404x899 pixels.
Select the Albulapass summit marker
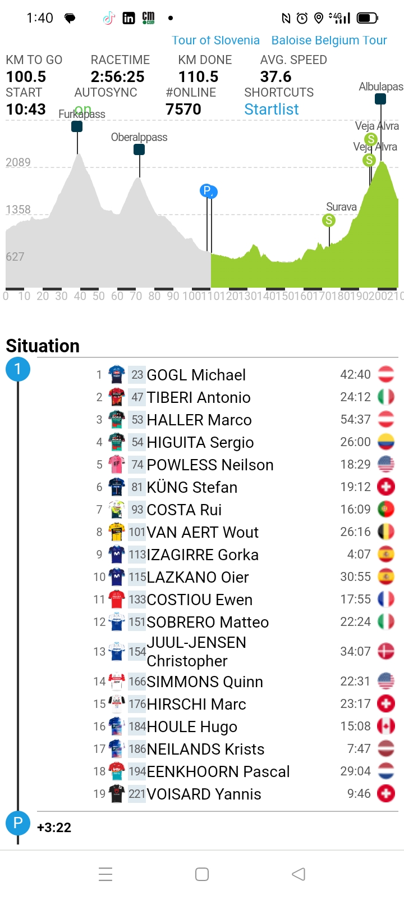[x=380, y=99]
